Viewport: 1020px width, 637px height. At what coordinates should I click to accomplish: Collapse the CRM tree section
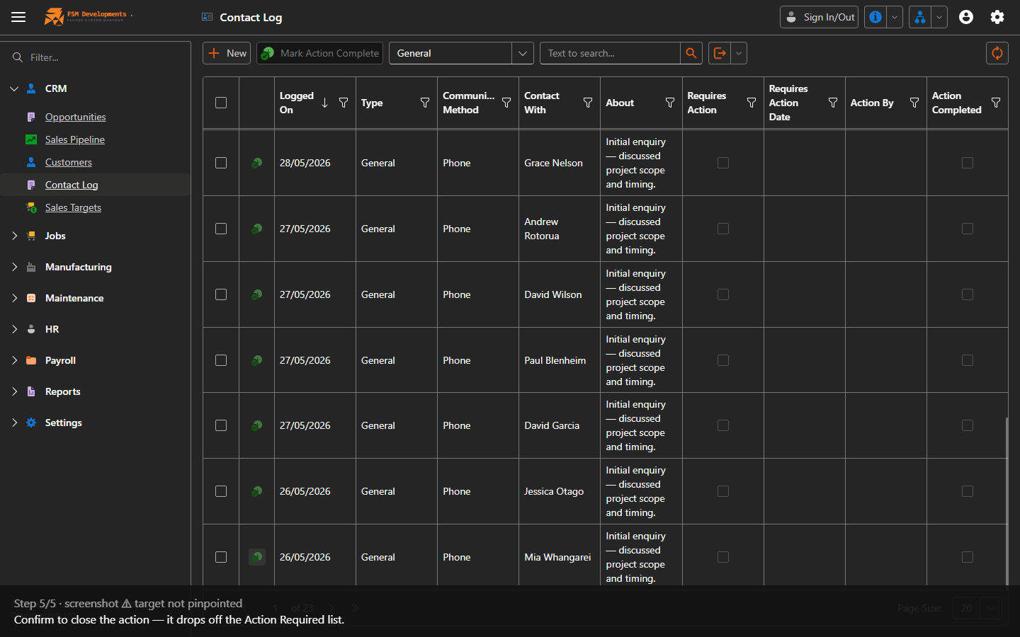tap(14, 88)
